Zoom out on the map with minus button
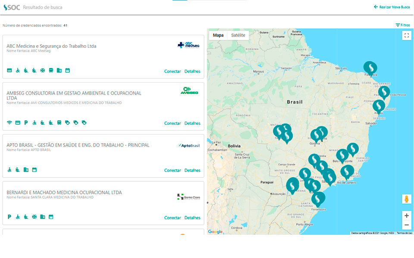Image resolution: width=414 pixels, height=258 pixels. pyautogui.click(x=407, y=225)
